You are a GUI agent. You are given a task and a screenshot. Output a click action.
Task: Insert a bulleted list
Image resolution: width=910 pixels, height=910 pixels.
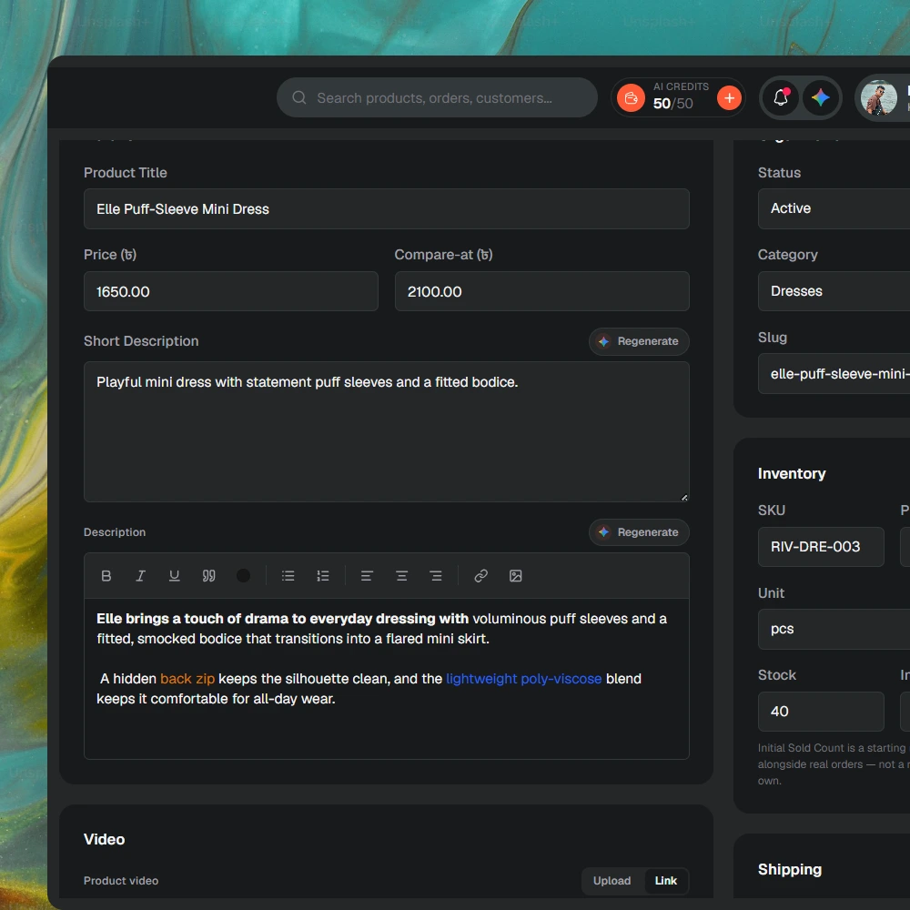coord(288,576)
